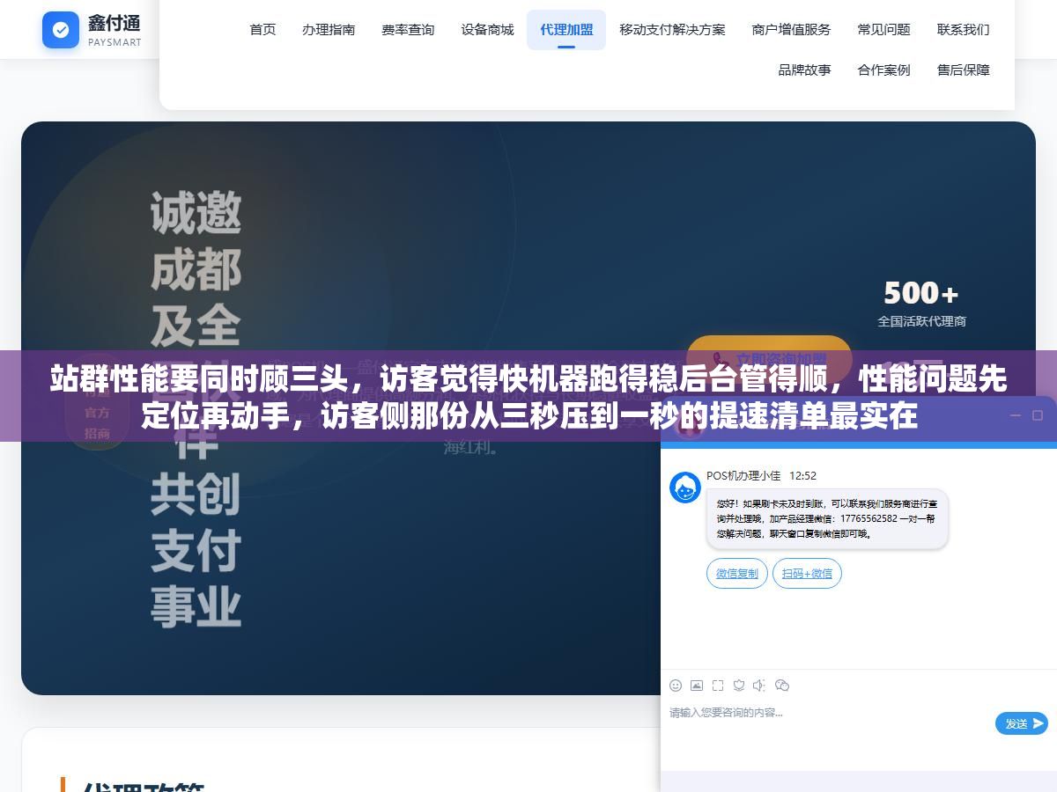
Task: Click the 500+ statistic text
Action: pyautogui.click(x=920, y=293)
